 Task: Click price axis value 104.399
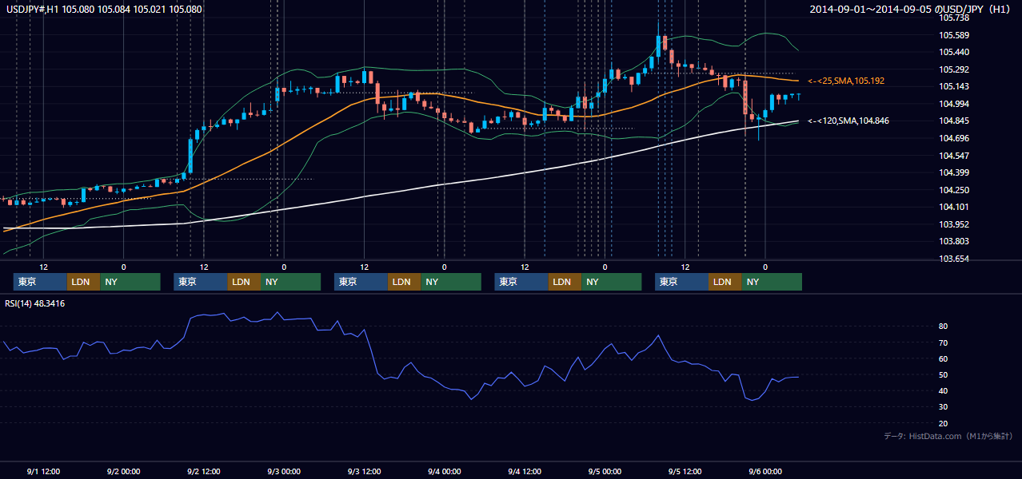point(954,172)
